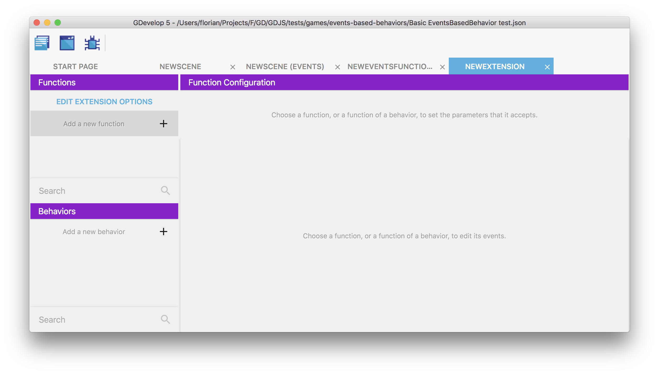Screen dimensions: 659x374
Task: Click plus icon to add new behavior
Action: (x=163, y=232)
